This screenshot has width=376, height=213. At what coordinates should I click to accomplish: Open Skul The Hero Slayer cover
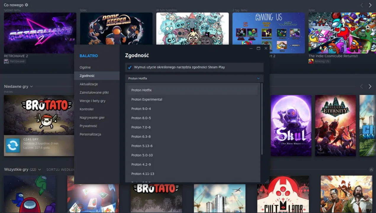click(x=291, y=125)
